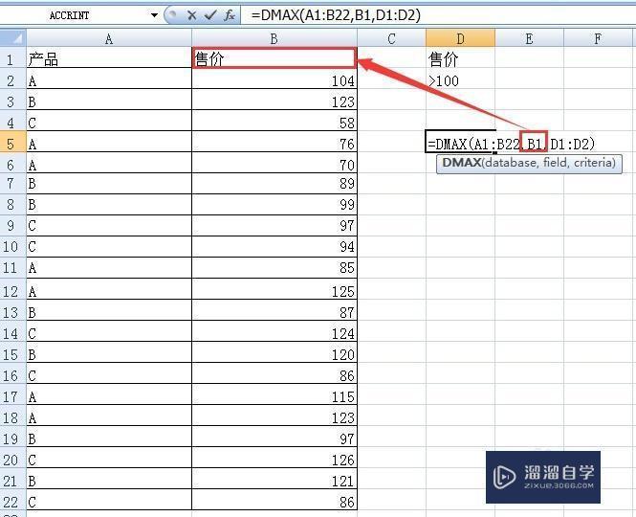This screenshot has width=636, height=517.
Task: Click cell A3 containing product B
Action: click(x=109, y=101)
